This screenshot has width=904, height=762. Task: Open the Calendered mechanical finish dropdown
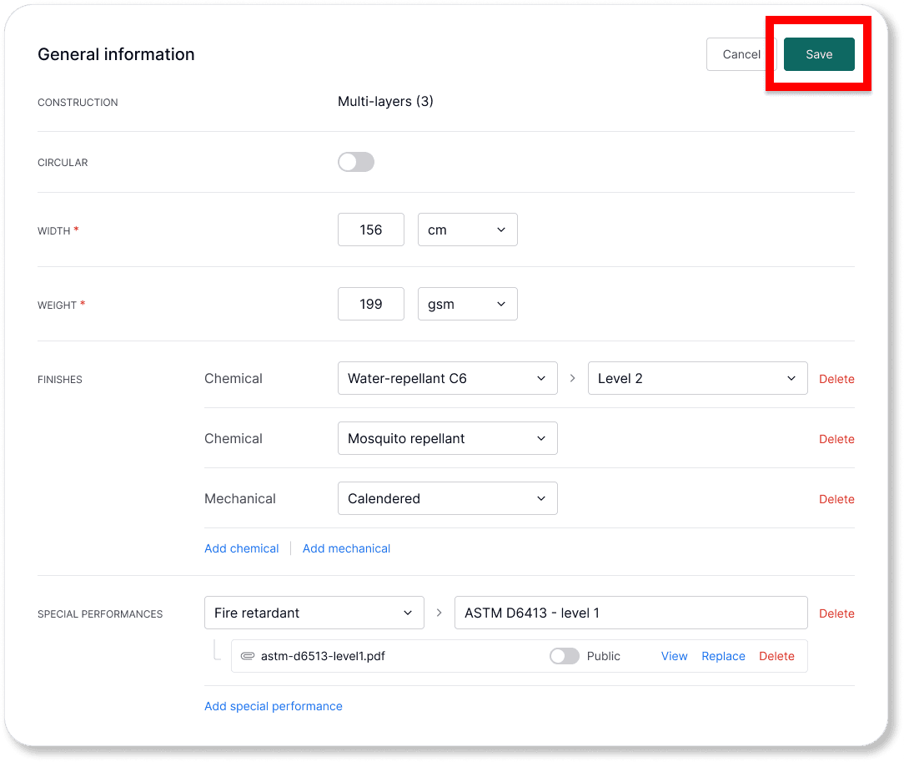click(x=447, y=498)
